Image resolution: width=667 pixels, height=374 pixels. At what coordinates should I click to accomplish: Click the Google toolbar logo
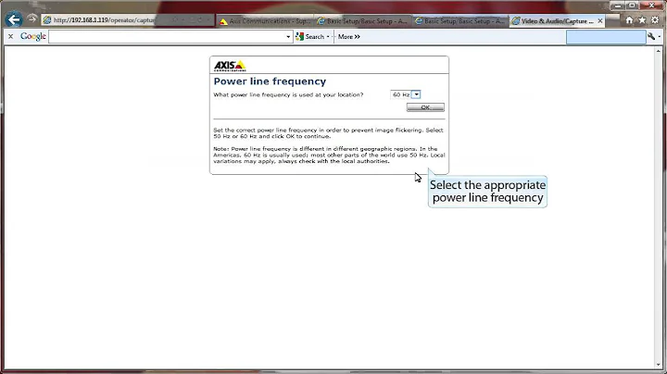point(32,36)
